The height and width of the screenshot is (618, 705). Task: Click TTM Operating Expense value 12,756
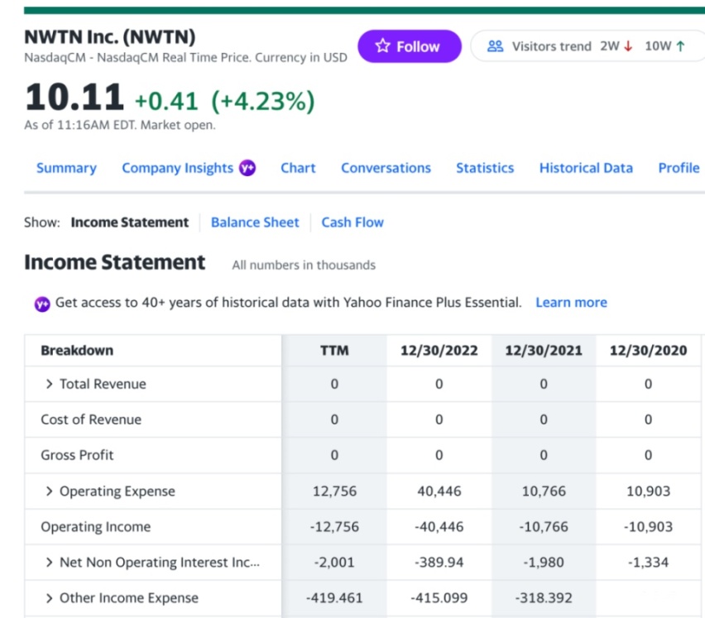[334, 491]
